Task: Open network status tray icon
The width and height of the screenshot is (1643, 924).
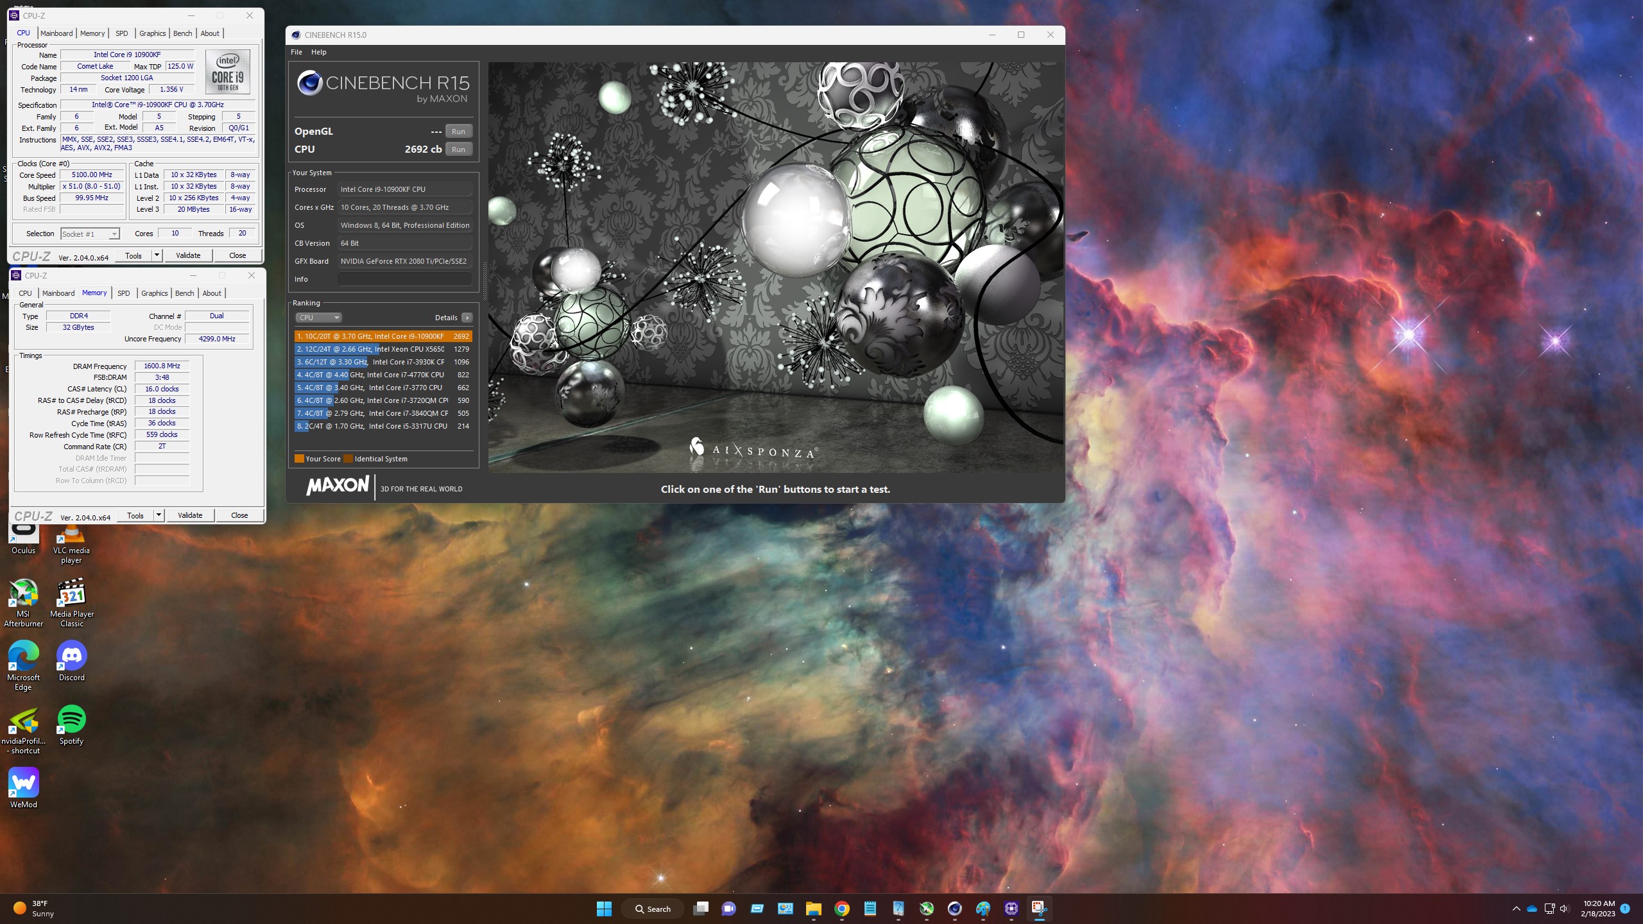Action: [x=1549, y=909]
